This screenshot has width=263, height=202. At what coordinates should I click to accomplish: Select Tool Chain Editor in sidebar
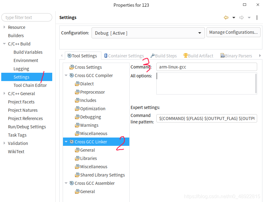30,85
